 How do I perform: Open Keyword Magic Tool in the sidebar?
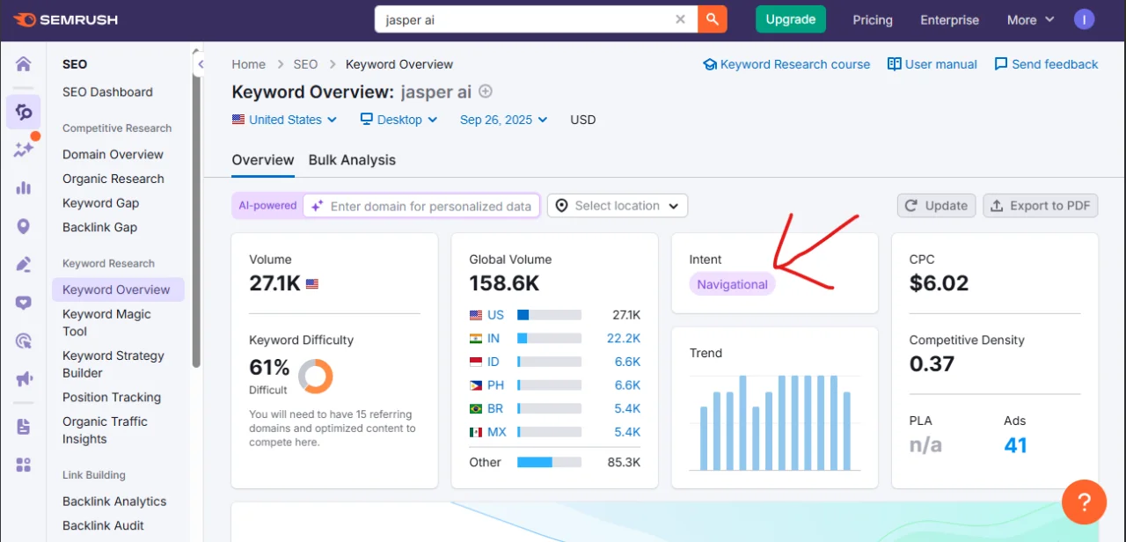(x=106, y=323)
